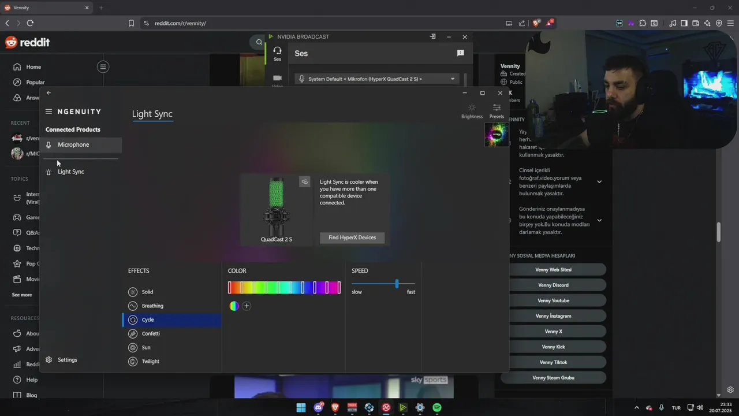Open Windows Start menu
The height and width of the screenshot is (416, 739).
[301, 408]
